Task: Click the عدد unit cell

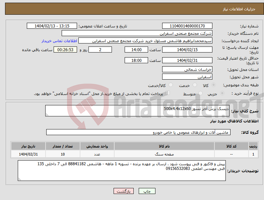Action: [97, 154]
